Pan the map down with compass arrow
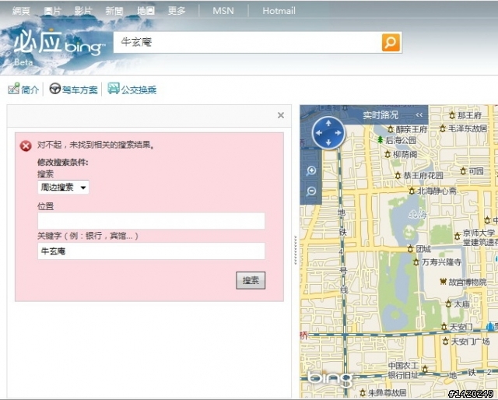The width and height of the screenshot is (498, 400). coord(328,142)
